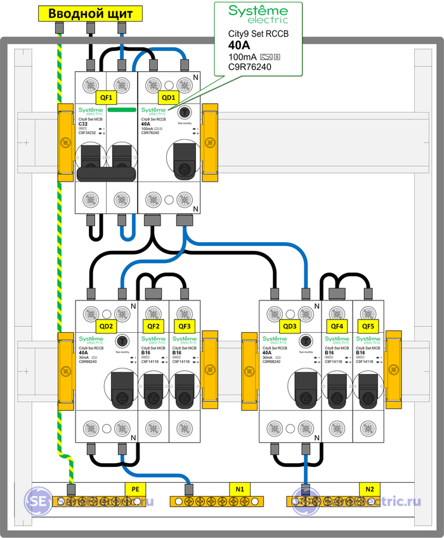Select the yellow QF1 label
This screenshot has width=444, height=538.
point(107,98)
